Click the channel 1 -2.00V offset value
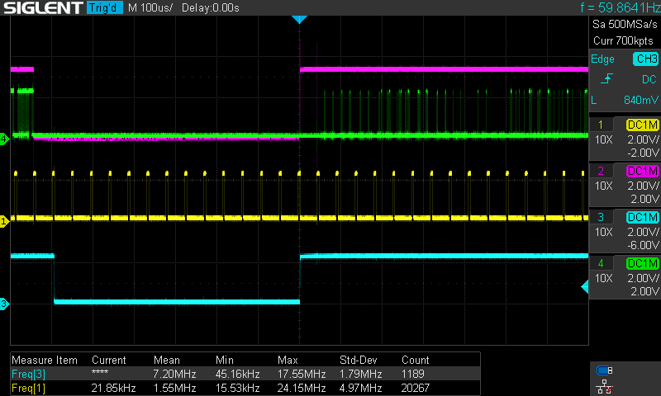Screen dimensions: 661x396 pos(643,153)
